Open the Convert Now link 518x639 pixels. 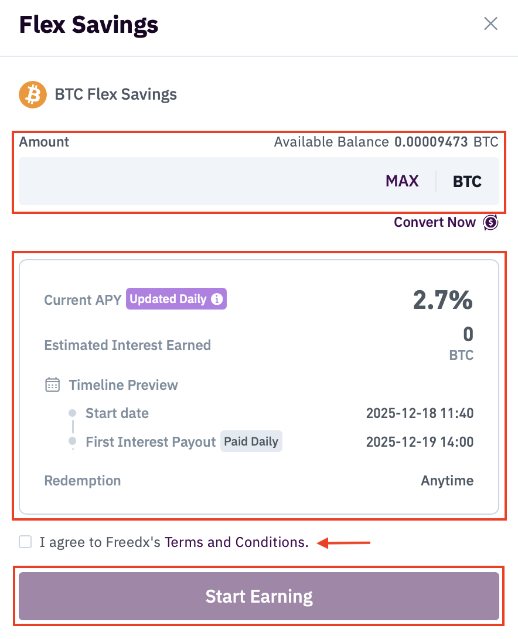pos(435,222)
